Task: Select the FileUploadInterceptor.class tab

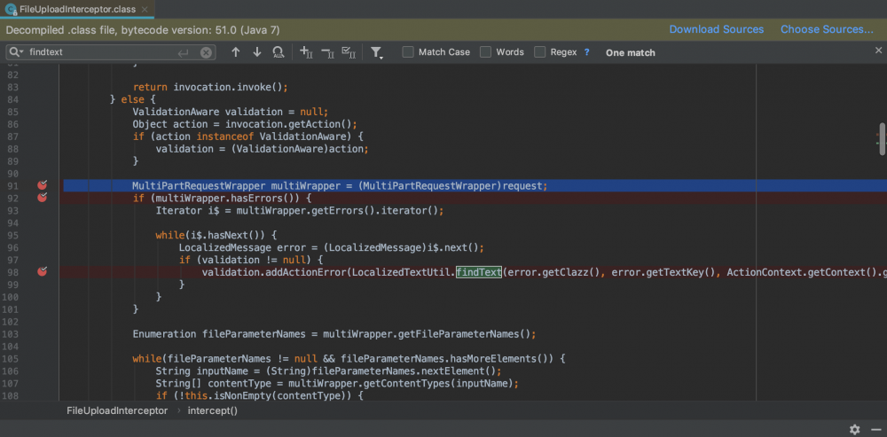Action: coord(79,8)
